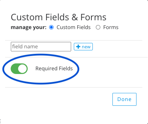
Task: Select the Custom Fields radio button
Action: point(51,27)
